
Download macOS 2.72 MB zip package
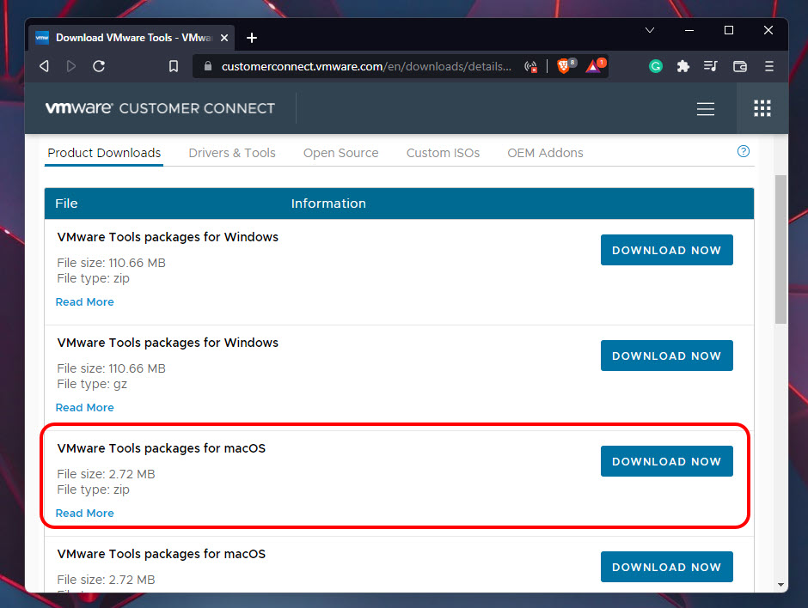coord(666,461)
